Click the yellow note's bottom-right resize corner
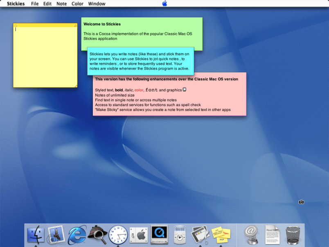 pyautogui.click(x=76, y=86)
